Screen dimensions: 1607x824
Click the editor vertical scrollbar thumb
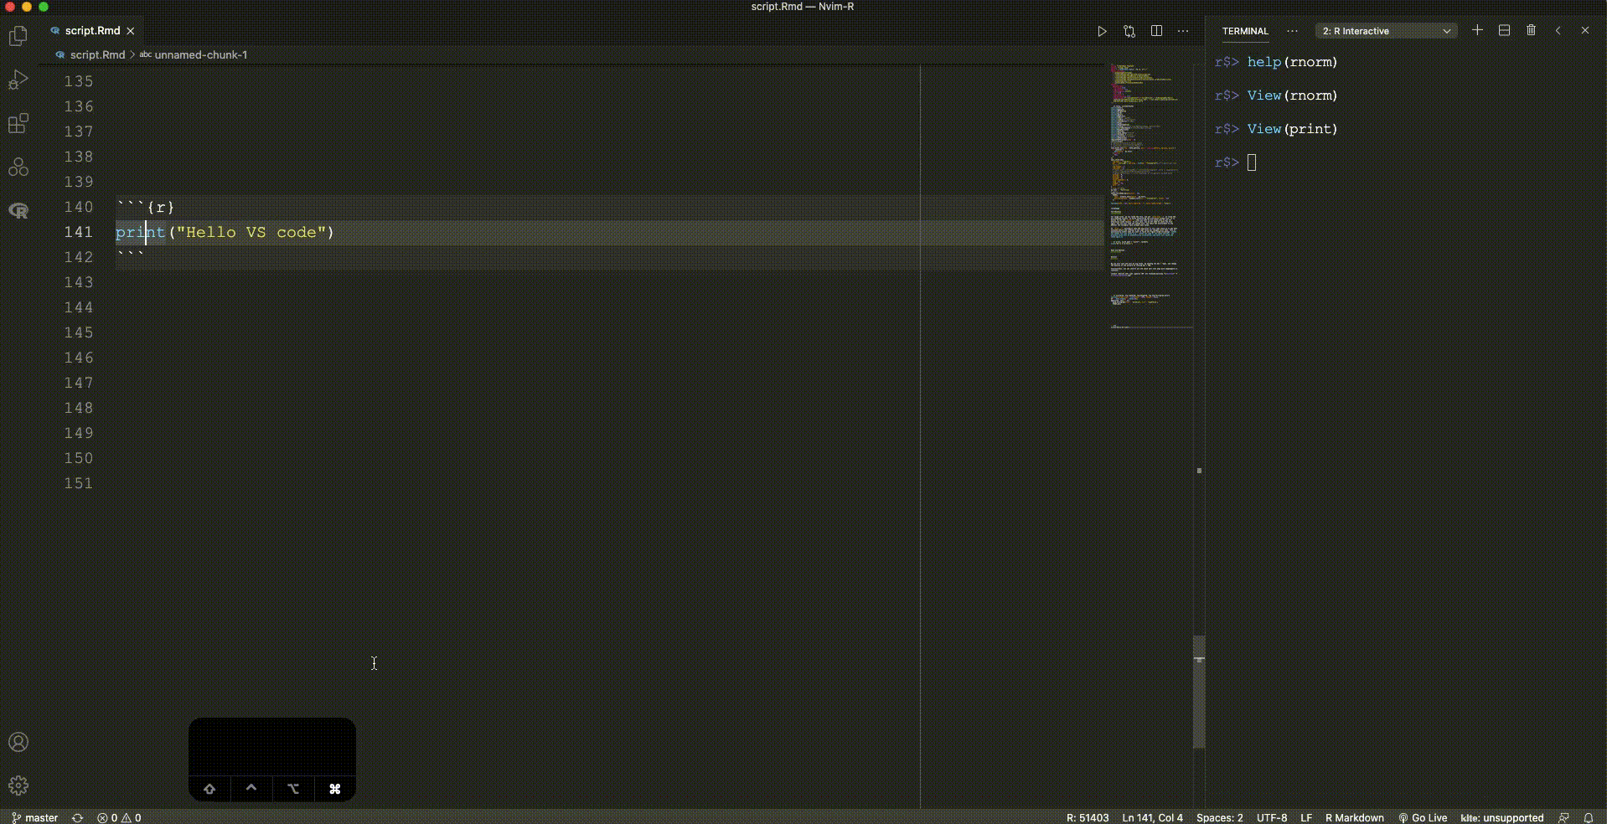tap(1199, 692)
